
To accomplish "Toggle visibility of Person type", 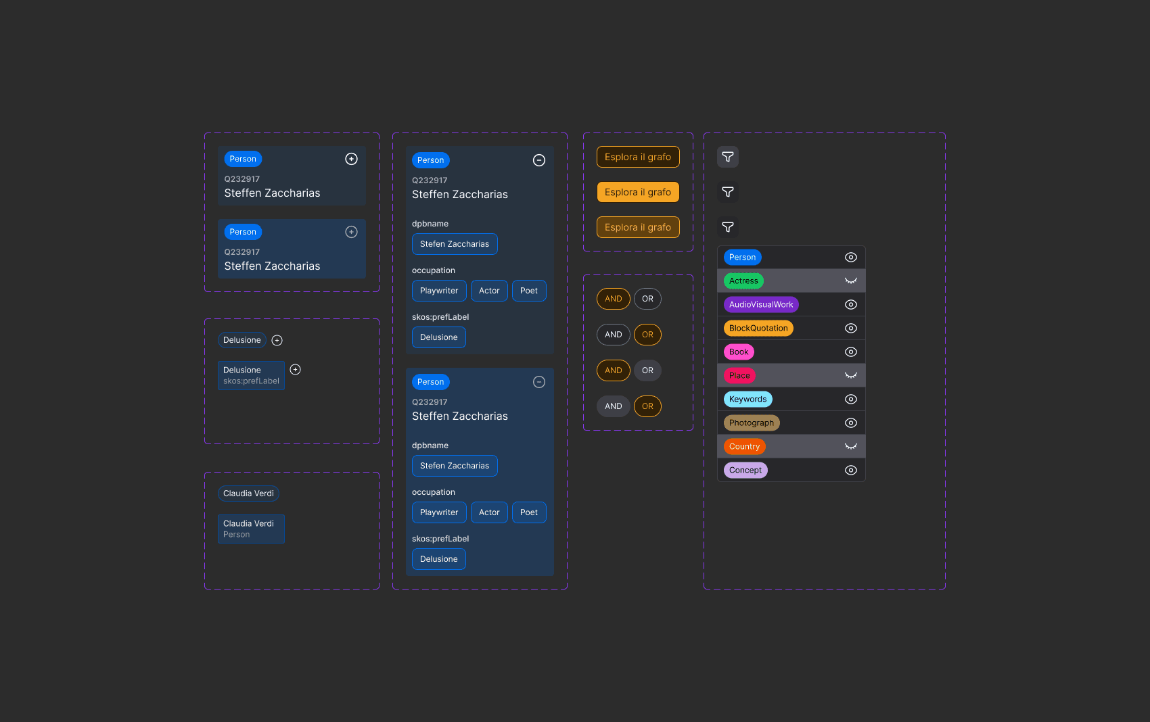I will click(851, 257).
